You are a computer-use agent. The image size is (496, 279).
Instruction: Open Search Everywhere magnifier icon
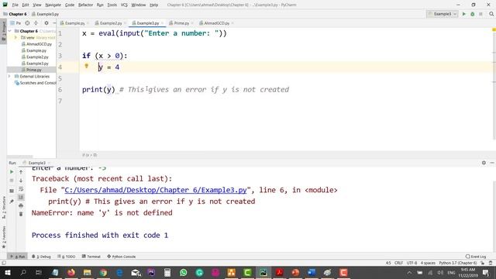pyautogui.click(x=491, y=14)
